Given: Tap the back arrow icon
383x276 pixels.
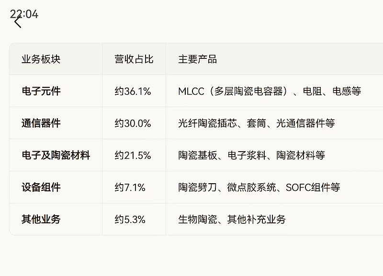Looking at the screenshot, I should tap(18, 22).
